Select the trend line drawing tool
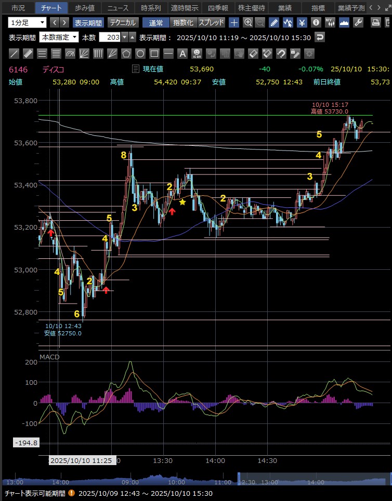The image size is (392, 501). pyautogui.click(x=15, y=54)
